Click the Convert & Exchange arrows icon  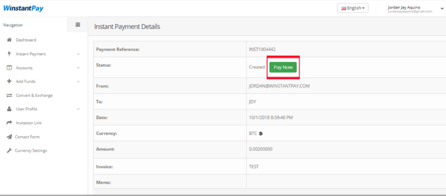9,96
